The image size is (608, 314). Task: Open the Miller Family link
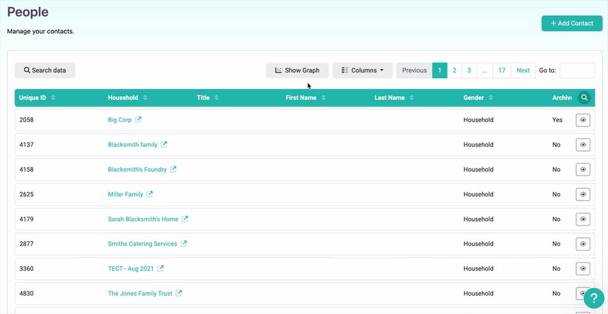126,194
